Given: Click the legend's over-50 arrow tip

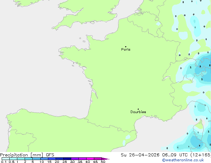Looking at the screenshot, I should pyautogui.click(x=105, y=159).
